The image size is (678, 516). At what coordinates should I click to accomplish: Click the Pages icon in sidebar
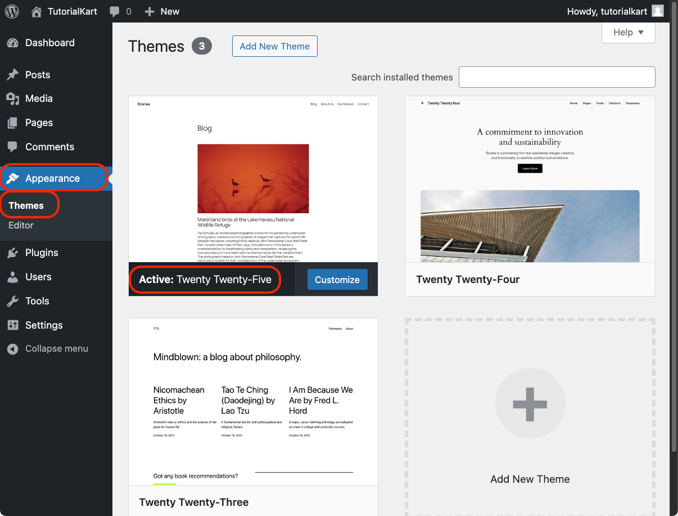(12, 123)
